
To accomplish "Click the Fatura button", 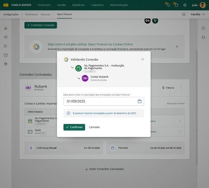I will [x=168, y=88].
